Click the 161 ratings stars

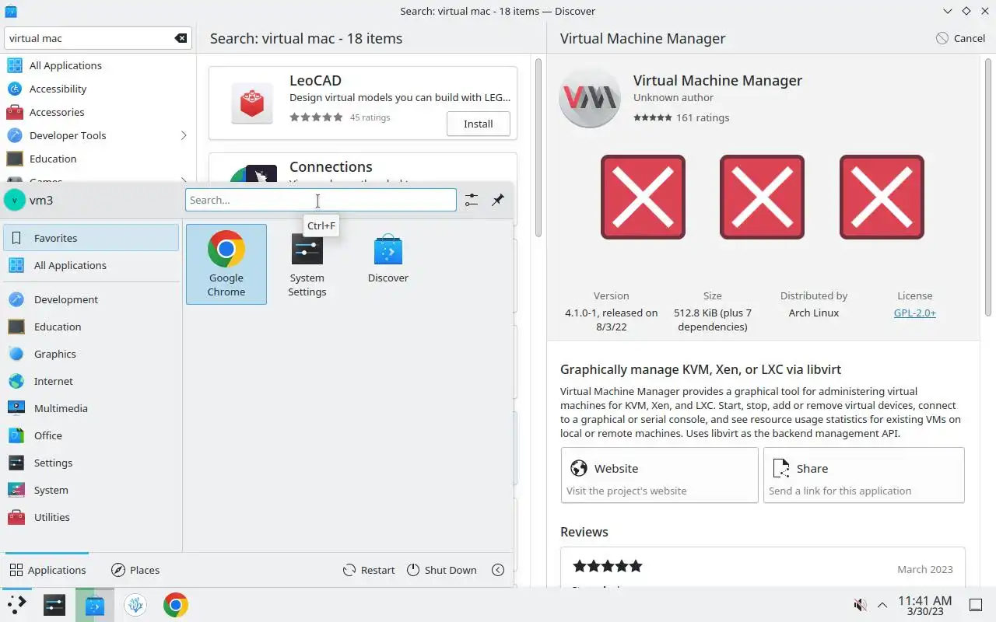click(652, 117)
